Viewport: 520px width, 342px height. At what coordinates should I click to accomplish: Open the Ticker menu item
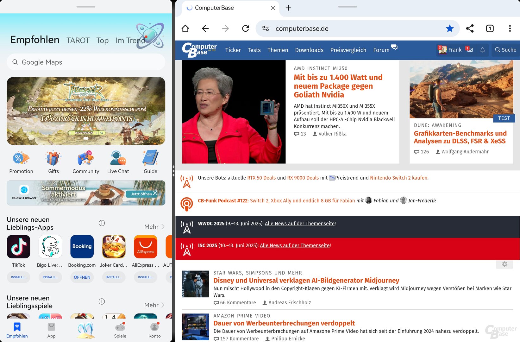[x=233, y=50]
